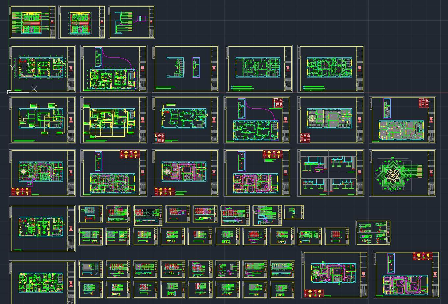Select the isolated small detail sheet right of the elevation rows

coord(373,232)
